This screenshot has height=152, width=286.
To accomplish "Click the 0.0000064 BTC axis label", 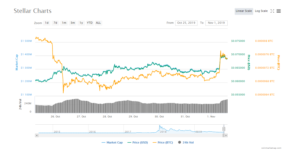I will tap(265, 95).
